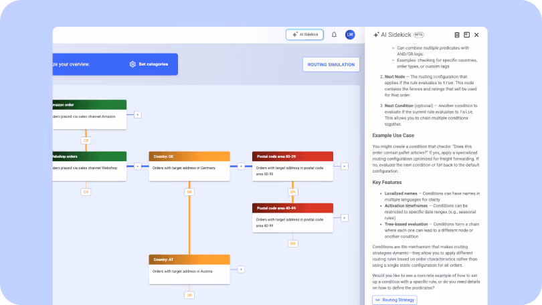
Task: Click the OR connector below Amazon order
Action: 86,140
